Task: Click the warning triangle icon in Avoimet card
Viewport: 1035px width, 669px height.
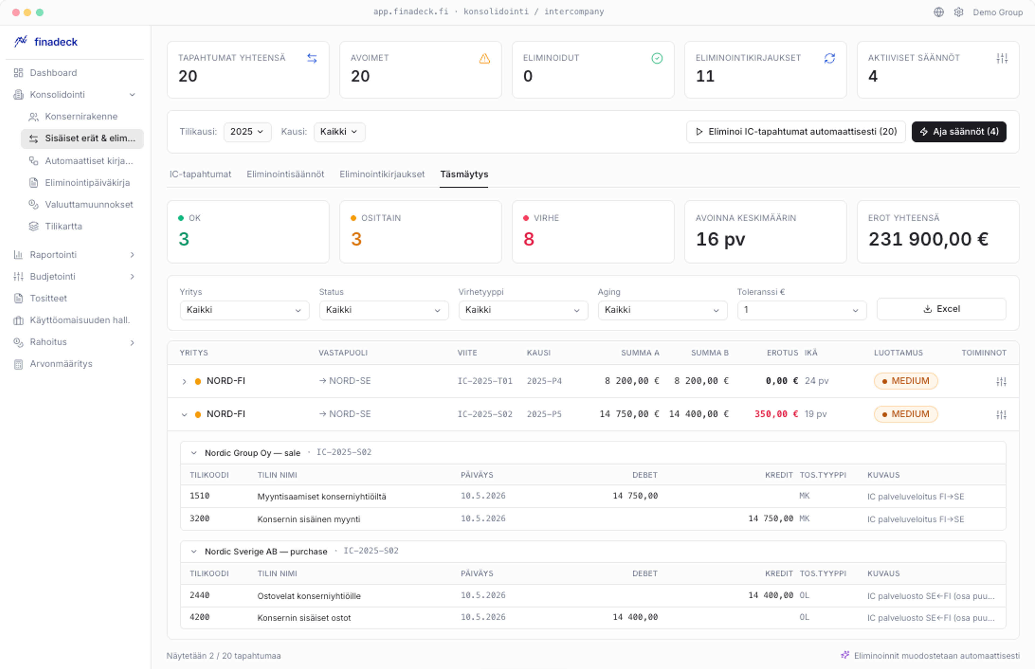Action: (484, 58)
